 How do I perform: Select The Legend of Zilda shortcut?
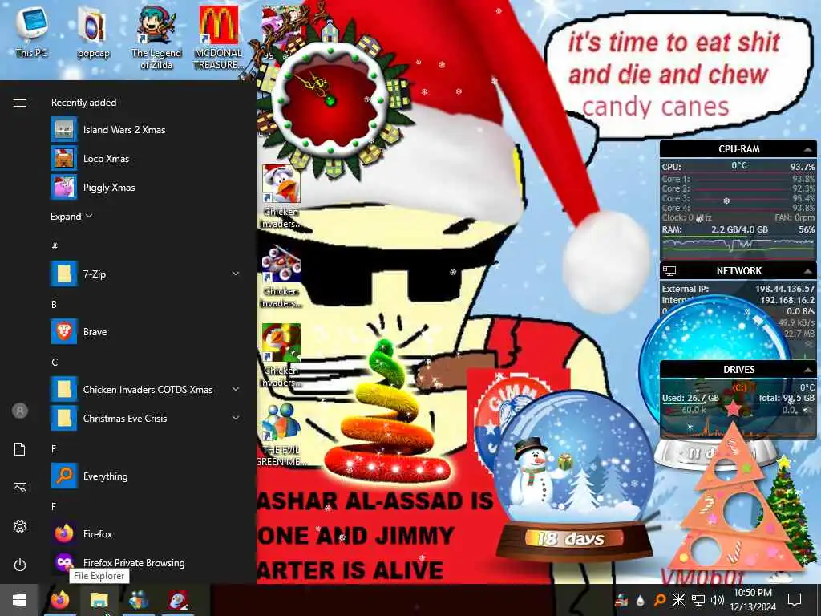[156, 38]
